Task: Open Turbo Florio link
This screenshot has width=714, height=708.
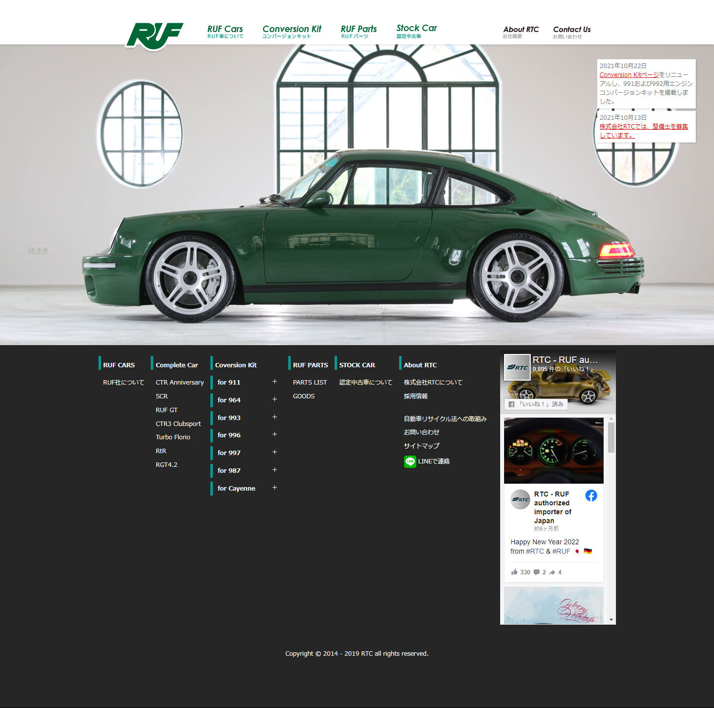Action: coord(173,437)
